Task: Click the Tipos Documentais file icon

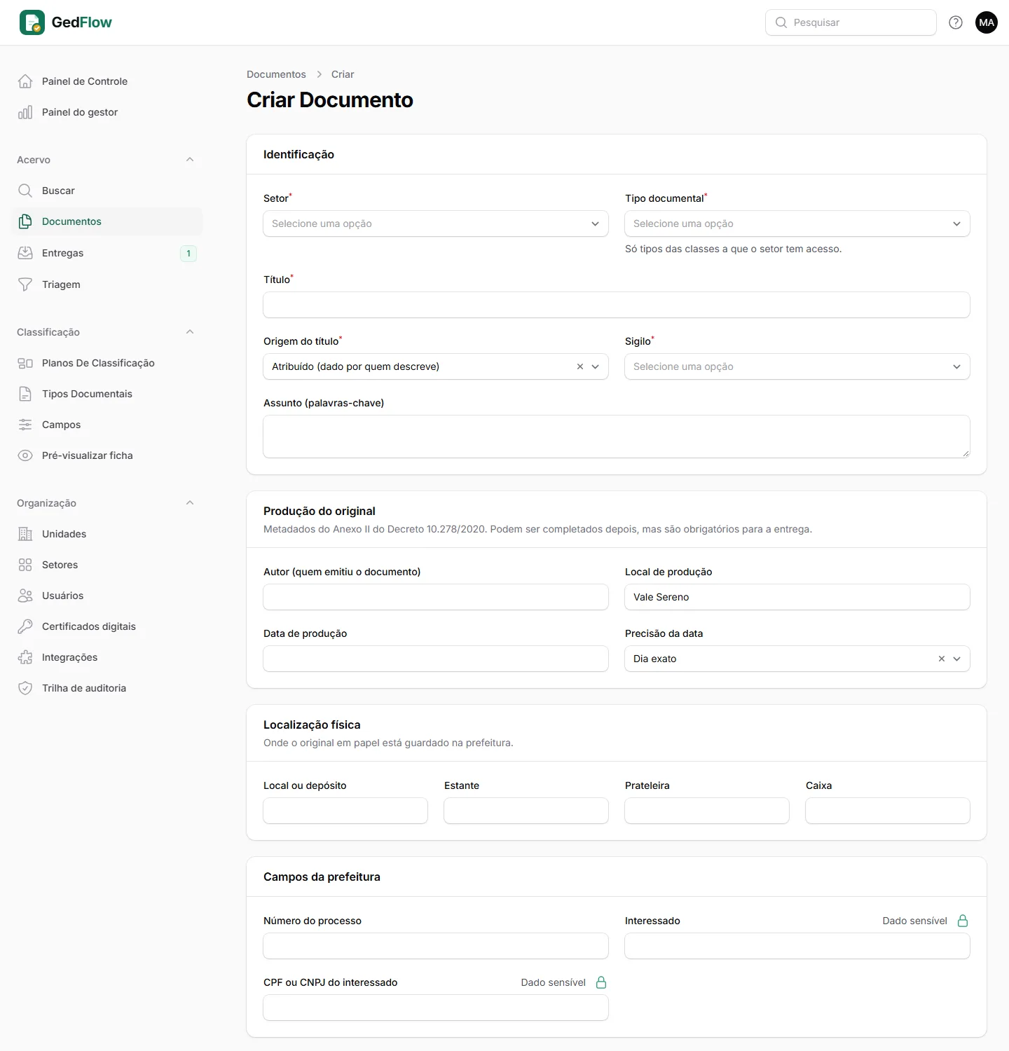Action: pos(25,394)
